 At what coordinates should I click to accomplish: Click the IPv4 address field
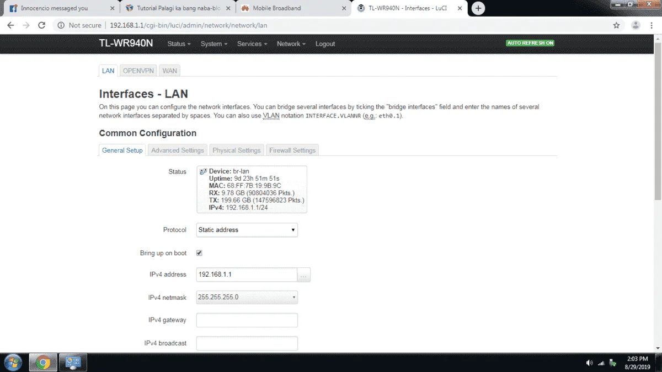tap(247, 274)
